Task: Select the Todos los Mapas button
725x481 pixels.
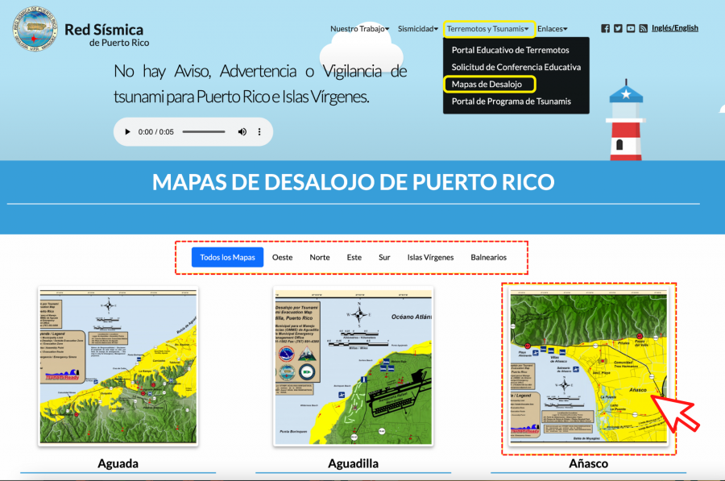Action: tap(227, 257)
